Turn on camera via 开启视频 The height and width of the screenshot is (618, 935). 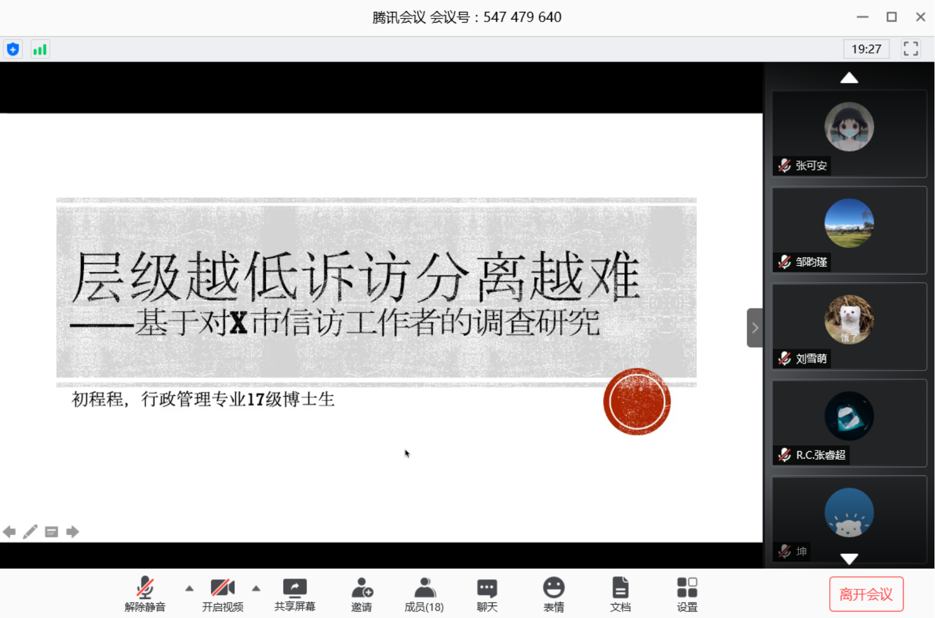tap(223, 594)
